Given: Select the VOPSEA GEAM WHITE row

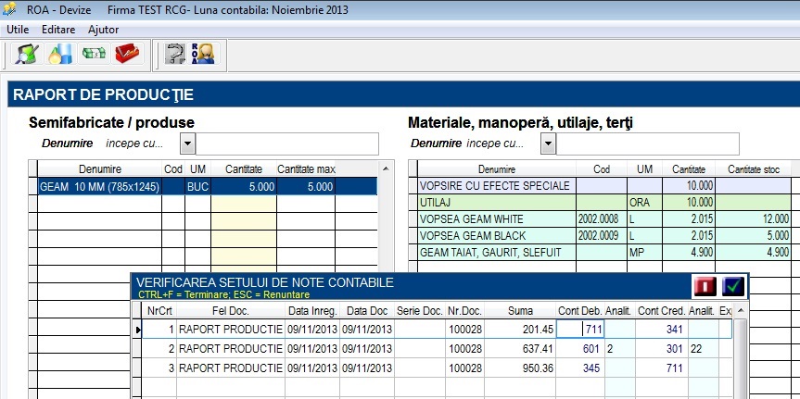Looking at the screenshot, I should click(x=604, y=219).
